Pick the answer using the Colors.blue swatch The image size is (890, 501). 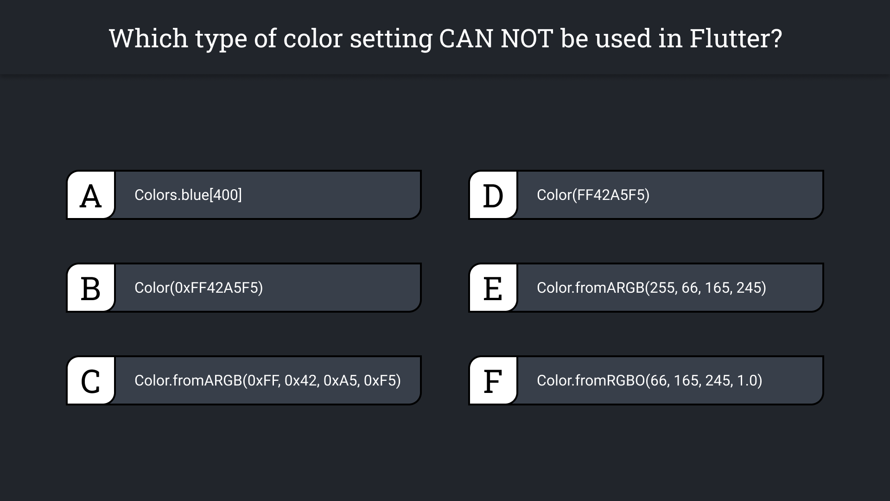click(x=188, y=195)
